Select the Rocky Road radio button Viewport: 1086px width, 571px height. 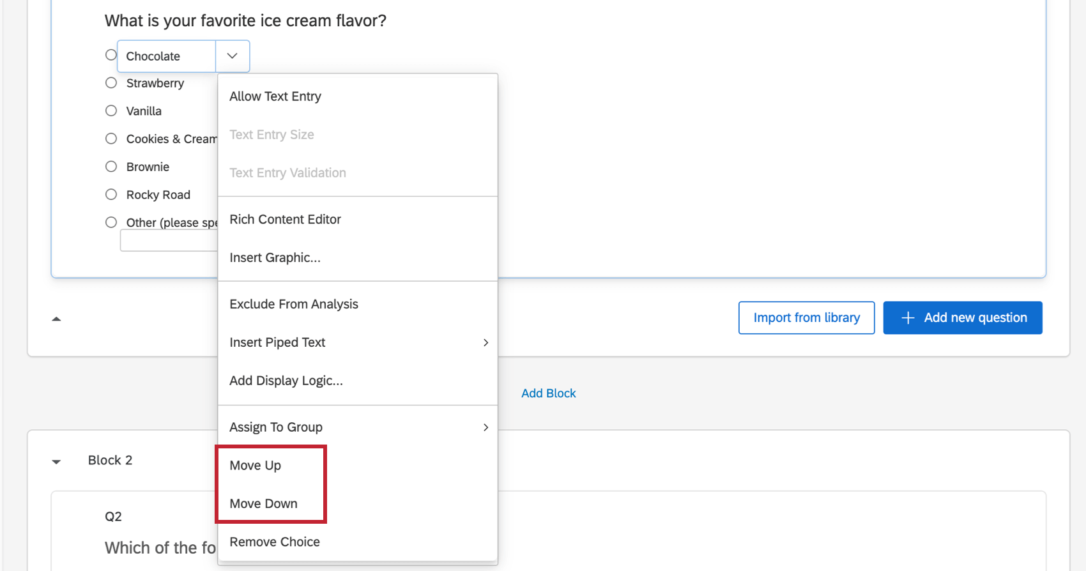tap(111, 195)
